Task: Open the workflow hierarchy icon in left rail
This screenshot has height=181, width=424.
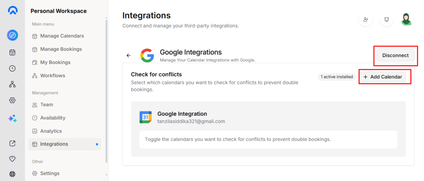Action: pos(12,84)
